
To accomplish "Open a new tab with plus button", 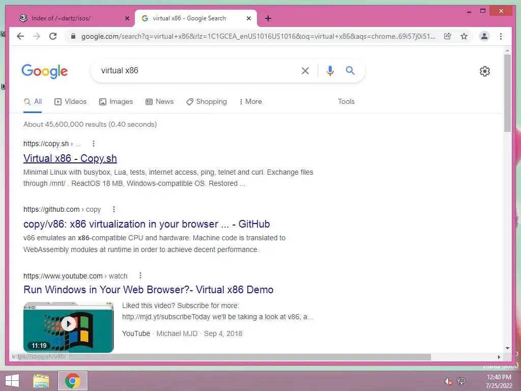I will [268, 18].
